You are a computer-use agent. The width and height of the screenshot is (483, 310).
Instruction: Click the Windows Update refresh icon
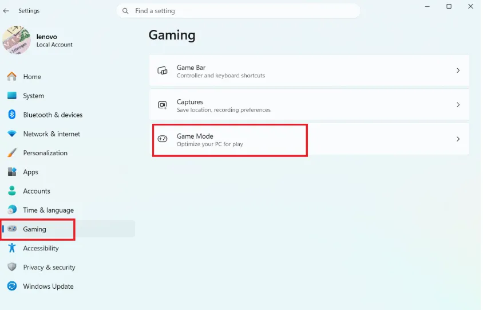tap(11, 286)
